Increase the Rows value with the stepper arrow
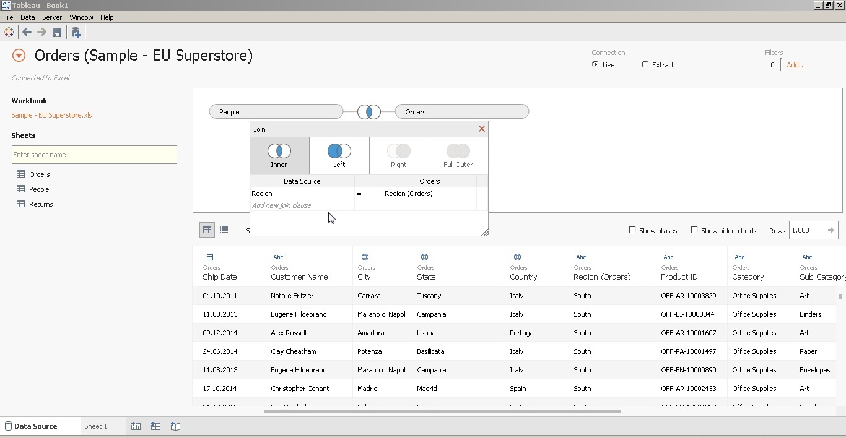This screenshot has width=846, height=438. pyautogui.click(x=832, y=230)
